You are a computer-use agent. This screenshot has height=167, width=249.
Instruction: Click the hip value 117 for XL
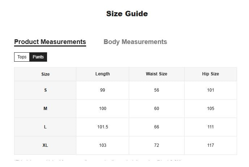[x=211, y=145]
